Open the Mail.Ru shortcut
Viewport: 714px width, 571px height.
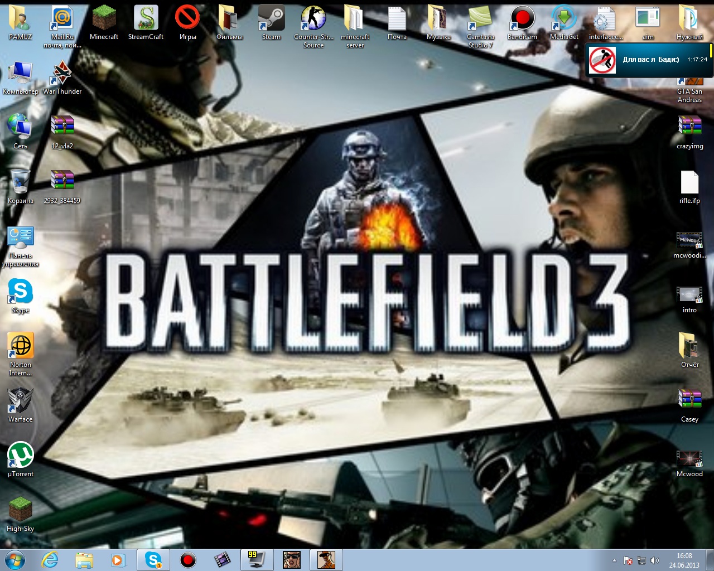click(x=62, y=26)
